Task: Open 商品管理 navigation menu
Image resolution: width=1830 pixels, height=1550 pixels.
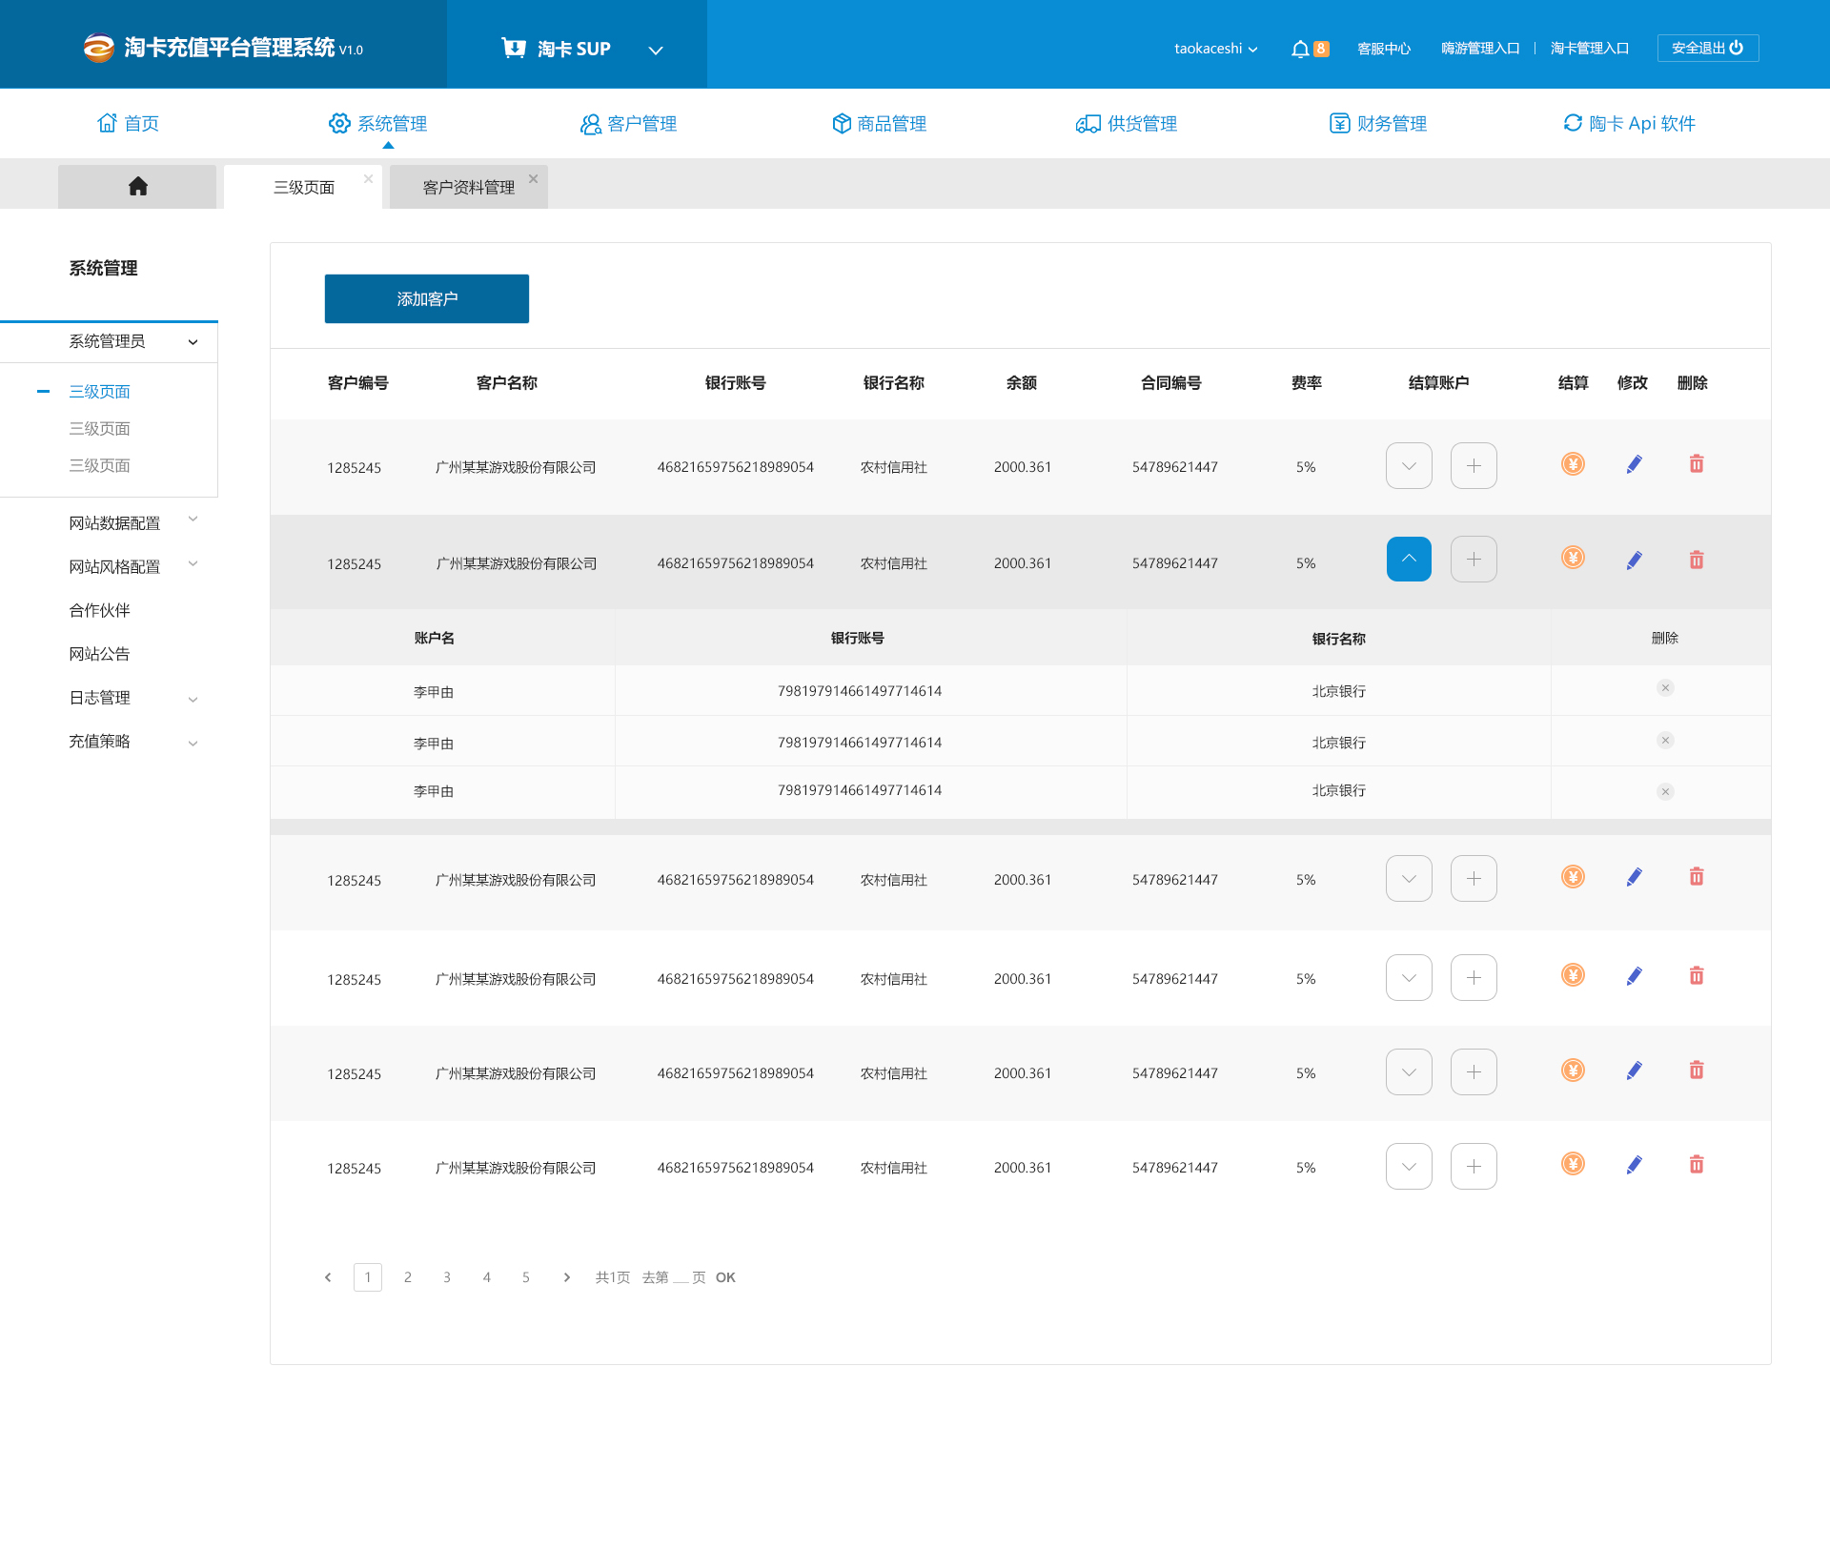Action: 879,124
